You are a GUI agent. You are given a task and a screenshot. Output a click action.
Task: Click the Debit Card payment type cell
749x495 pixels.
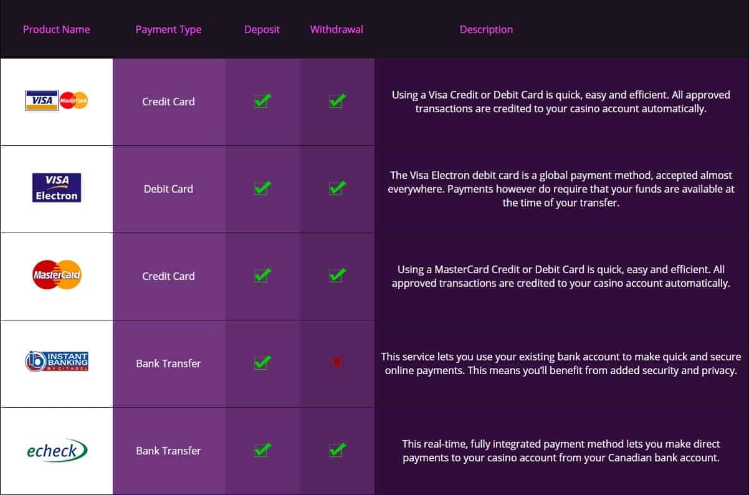click(x=168, y=189)
